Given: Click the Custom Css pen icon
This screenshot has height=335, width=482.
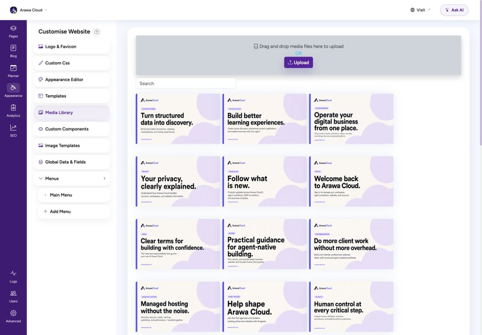Looking at the screenshot, I should [x=41, y=63].
